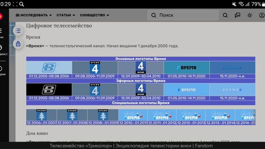The height and width of the screenshot is (149, 265).
Task: Open the Christmas tree logo 12.2008-01.2009
Action: pyautogui.click(x=103, y=115)
